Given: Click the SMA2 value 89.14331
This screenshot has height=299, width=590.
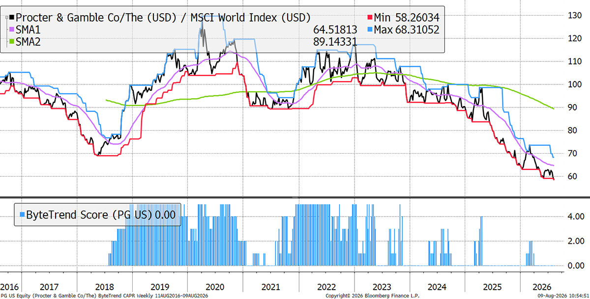Looking at the screenshot, I should coord(335,43).
